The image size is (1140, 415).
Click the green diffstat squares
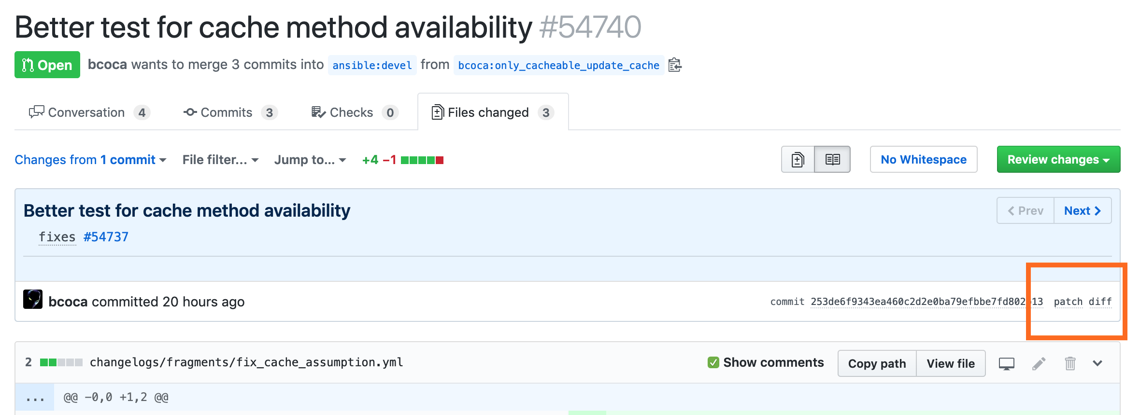[418, 159]
